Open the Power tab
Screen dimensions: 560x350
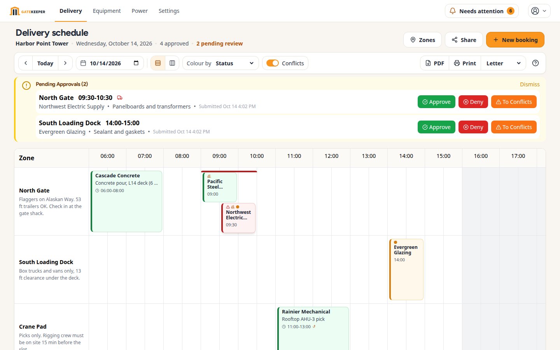(x=140, y=11)
